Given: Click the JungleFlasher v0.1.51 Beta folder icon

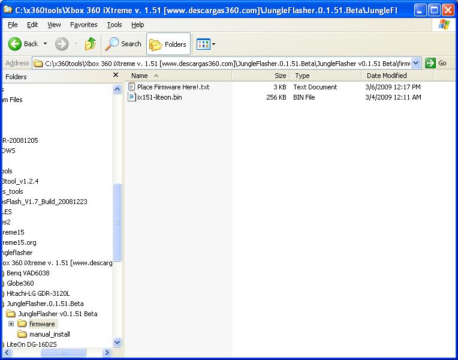Looking at the screenshot, I should coord(11,314).
